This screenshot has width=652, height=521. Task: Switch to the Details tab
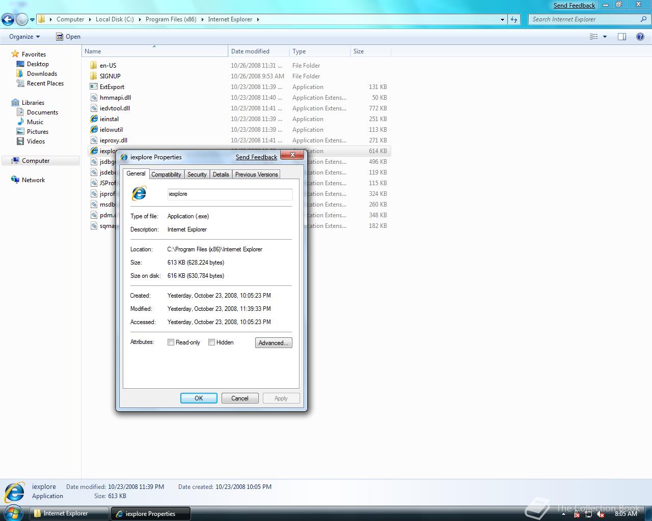tap(221, 175)
